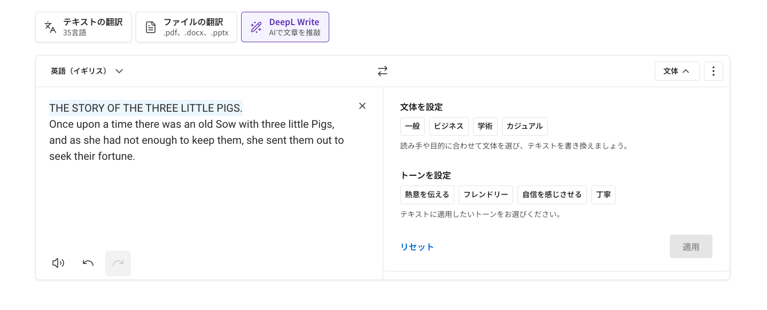Open the three-dot options menu
This screenshot has height=310, width=767.
[x=714, y=71]
